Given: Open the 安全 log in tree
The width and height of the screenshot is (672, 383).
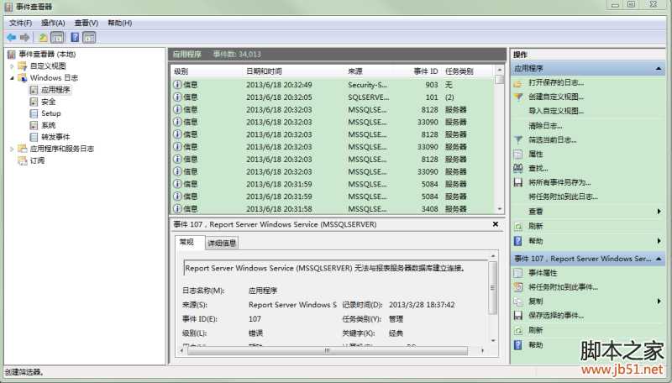Looking at the screenshot, I should click(x=49, y=102).
